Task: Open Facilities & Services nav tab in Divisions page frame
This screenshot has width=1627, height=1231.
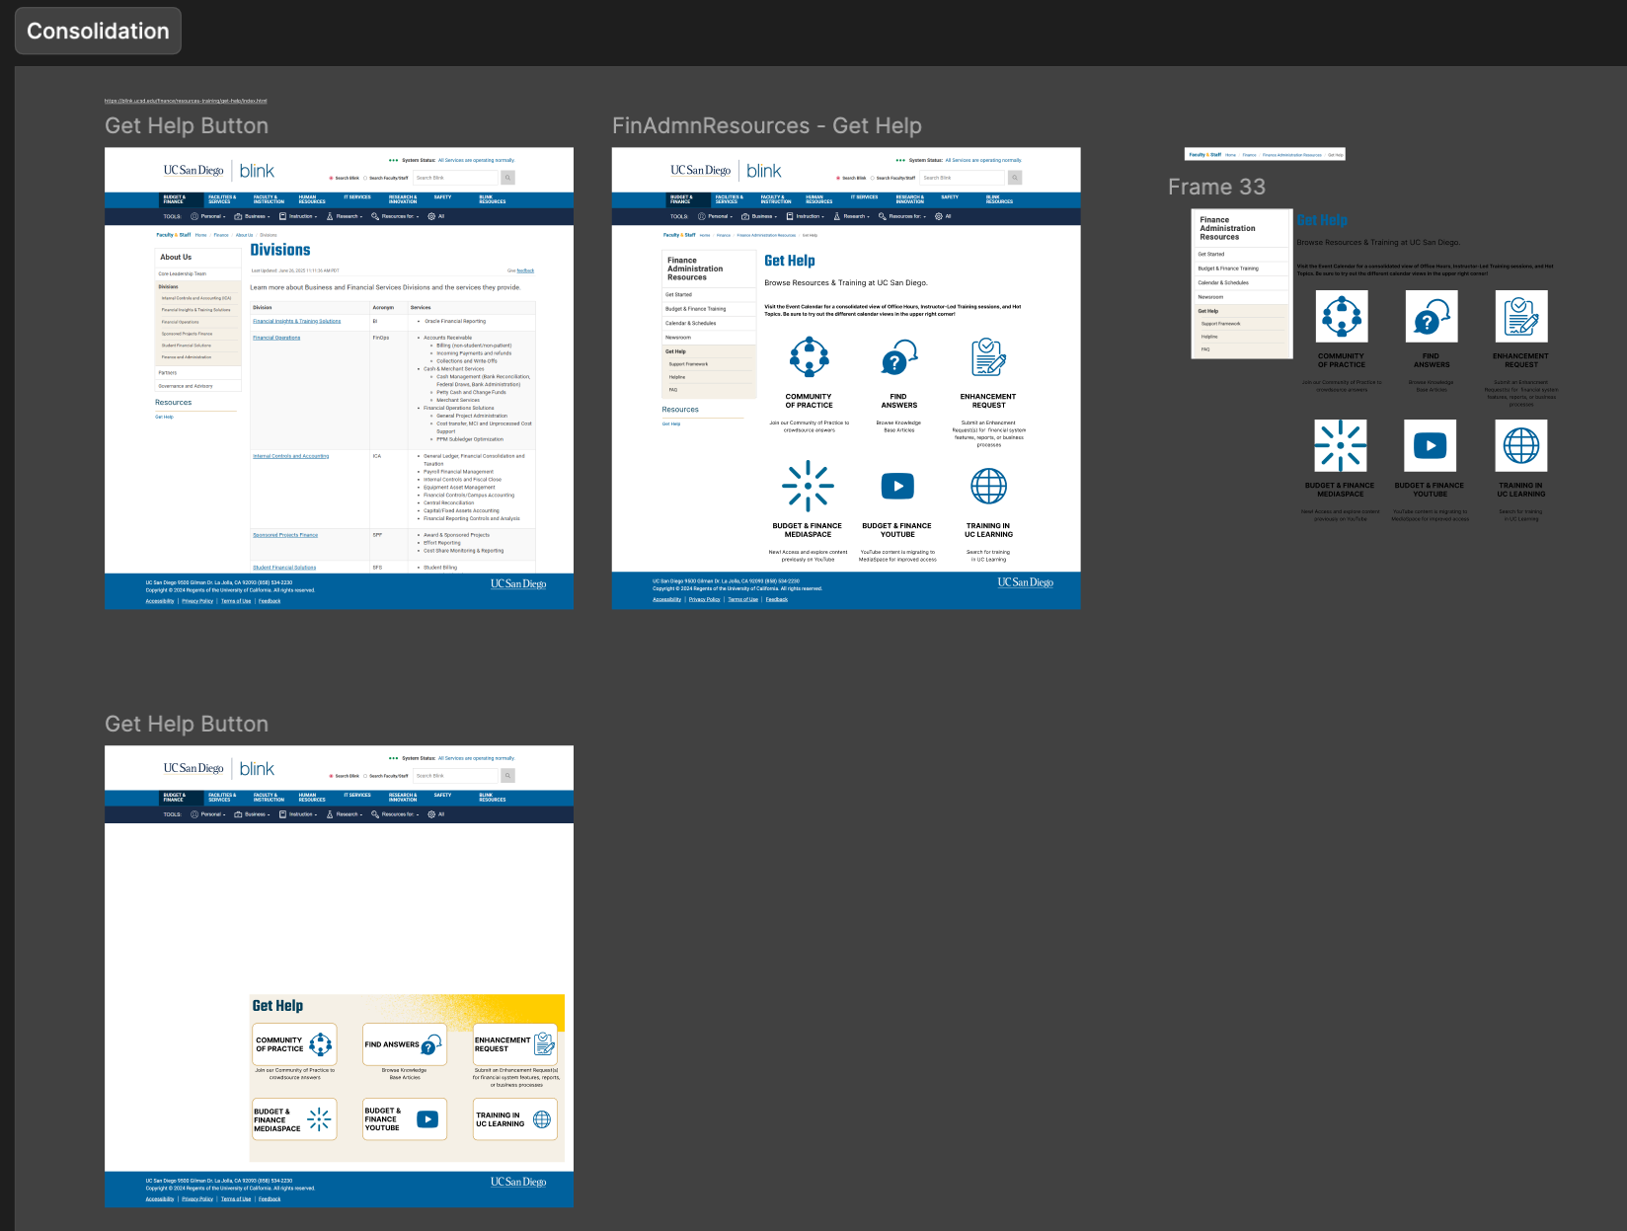Action: (x=222, y=199)
